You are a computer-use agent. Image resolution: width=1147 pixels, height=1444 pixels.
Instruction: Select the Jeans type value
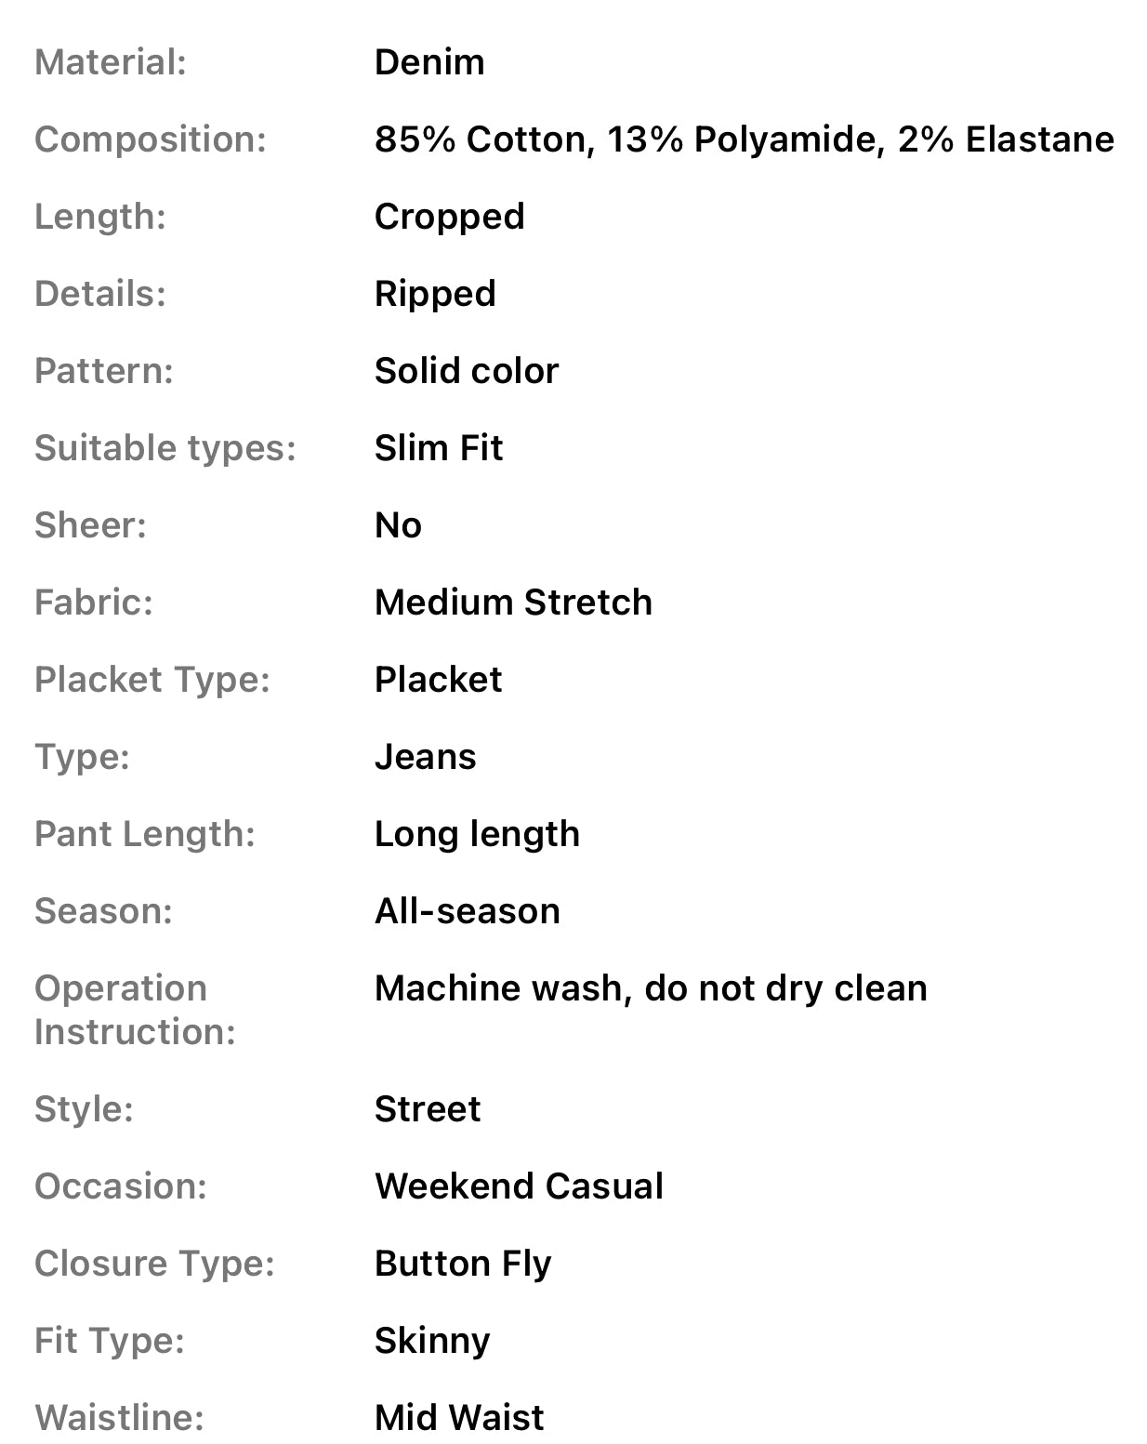425,757
